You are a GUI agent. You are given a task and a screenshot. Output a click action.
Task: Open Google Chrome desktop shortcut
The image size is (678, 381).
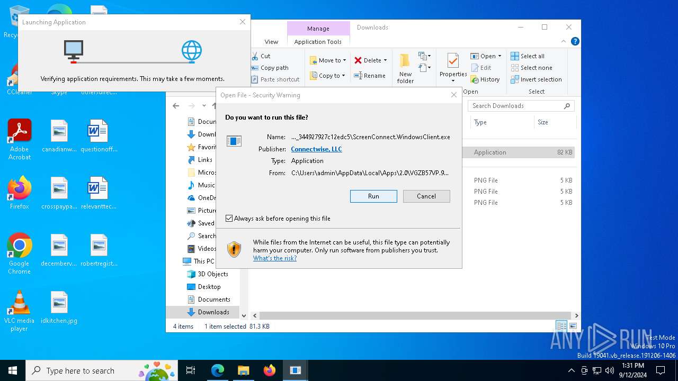tap(20, 254)
